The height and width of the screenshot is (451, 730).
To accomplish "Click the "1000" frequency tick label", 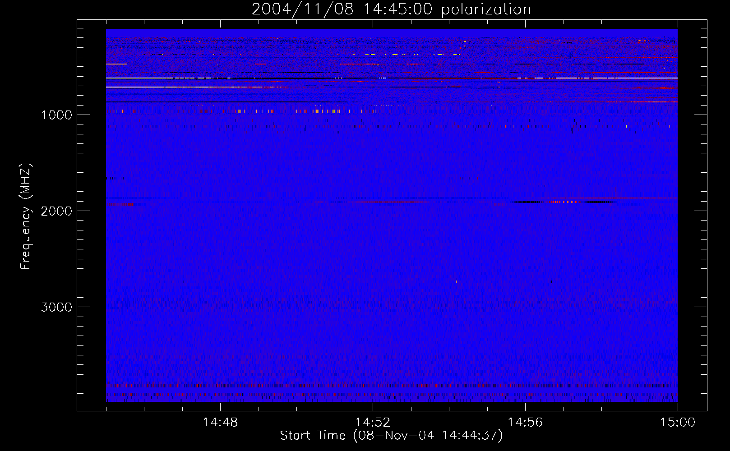I will [56, 115].
